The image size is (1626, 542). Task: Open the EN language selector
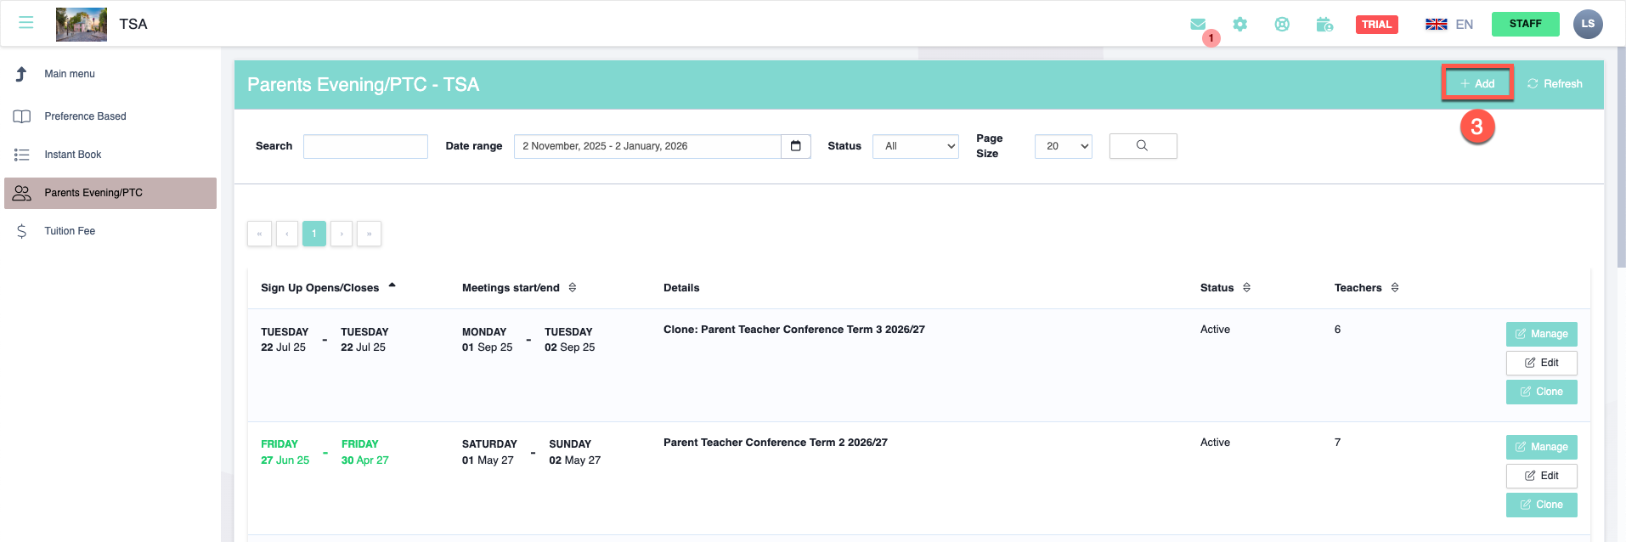tap(1449, 25)
